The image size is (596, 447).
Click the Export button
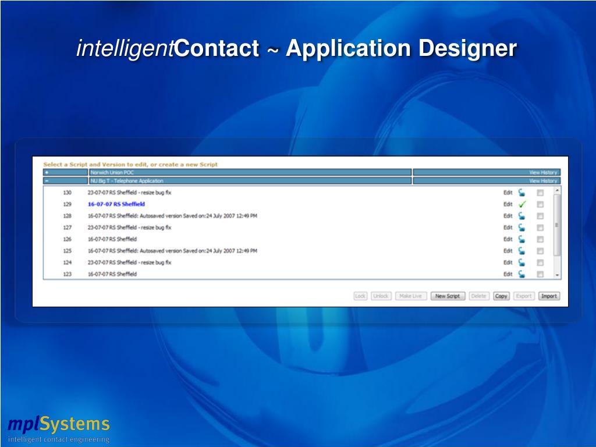pyautogui.click(x=524, y=296)
